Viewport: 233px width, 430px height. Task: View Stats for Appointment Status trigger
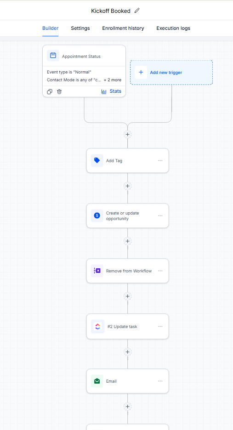click(111, 91)
